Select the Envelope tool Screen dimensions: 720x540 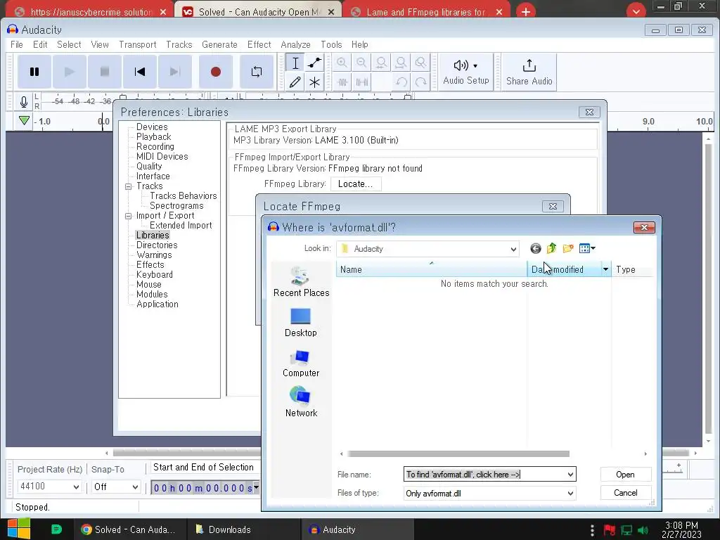tap(314, 63)
